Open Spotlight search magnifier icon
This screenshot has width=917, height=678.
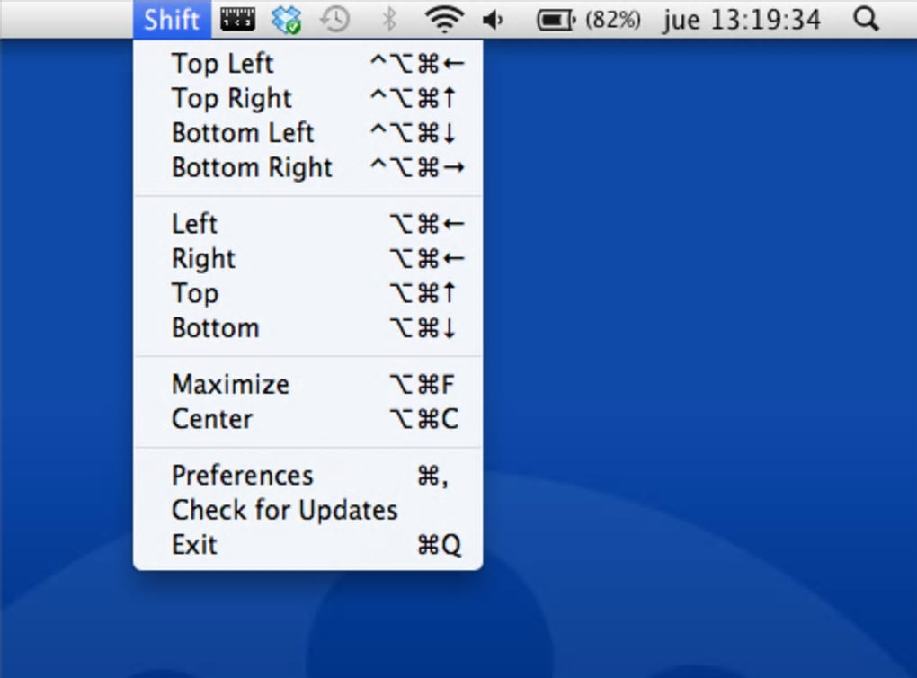(x=865, y=19)
